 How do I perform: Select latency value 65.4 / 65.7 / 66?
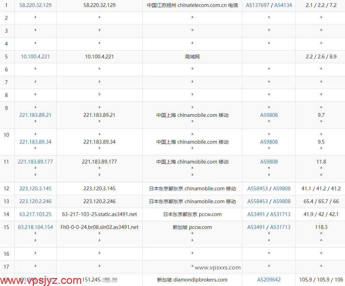321,201
